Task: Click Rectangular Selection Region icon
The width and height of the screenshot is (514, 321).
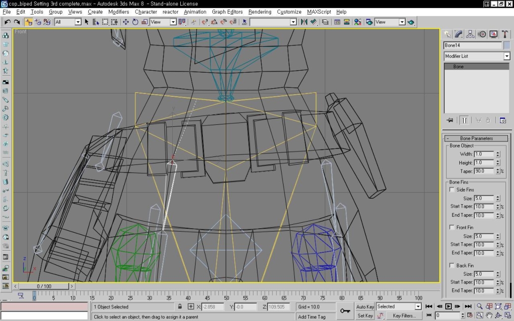Action: tap(105, 22)
